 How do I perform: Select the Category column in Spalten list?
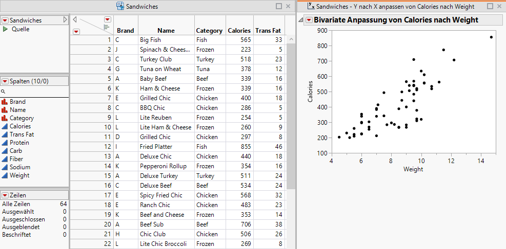pyautogui.click(x=22, y=118)
